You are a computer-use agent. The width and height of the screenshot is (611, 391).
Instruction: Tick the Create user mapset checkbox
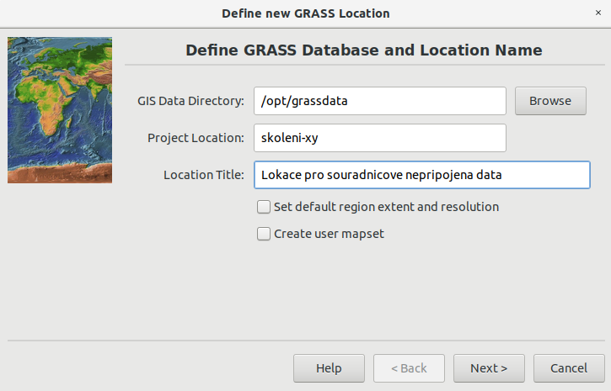264,234
